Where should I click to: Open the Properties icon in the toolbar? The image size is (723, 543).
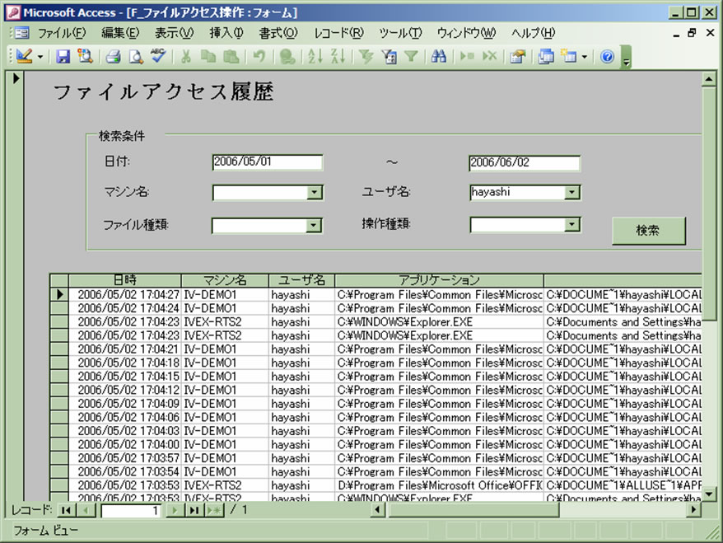pyautogui.click(x=517, y=57)
